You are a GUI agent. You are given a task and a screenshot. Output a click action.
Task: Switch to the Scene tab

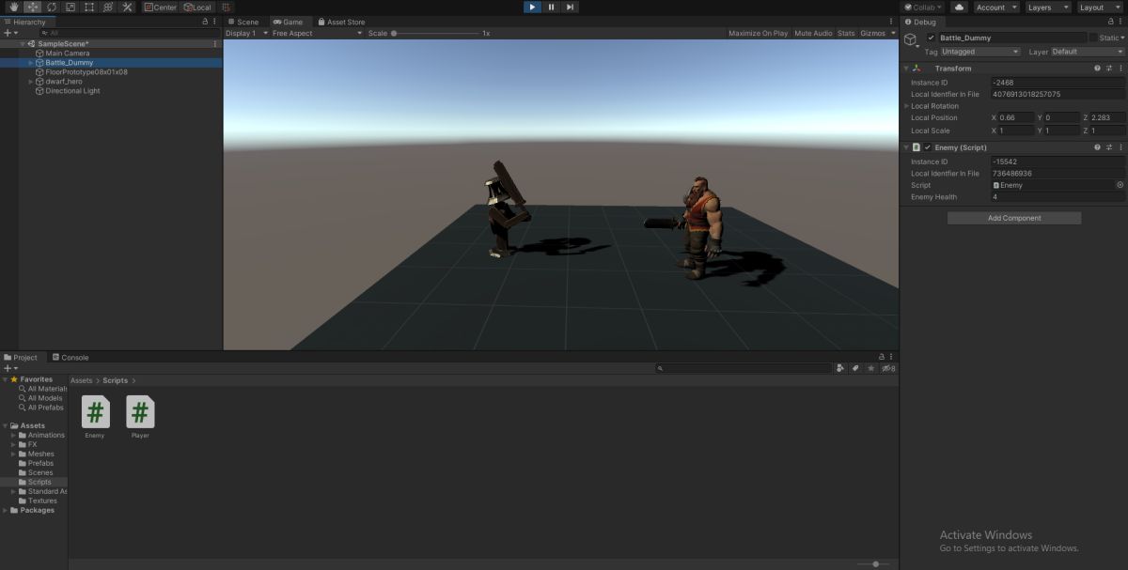click(243, 22)
